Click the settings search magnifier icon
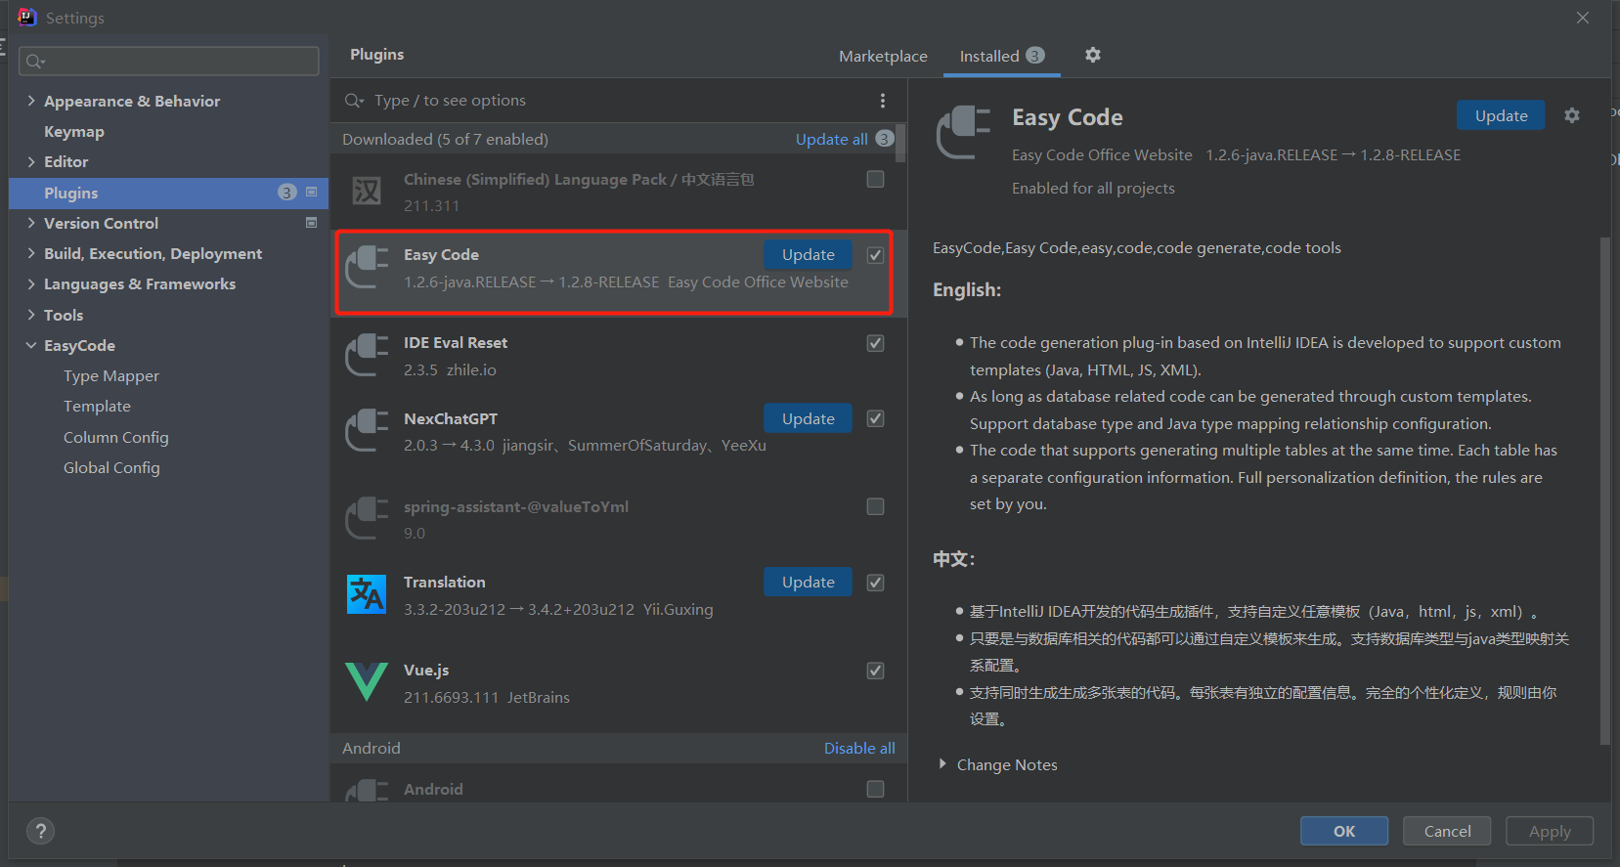Viewport: 1620px width, 867px height. 35,62
